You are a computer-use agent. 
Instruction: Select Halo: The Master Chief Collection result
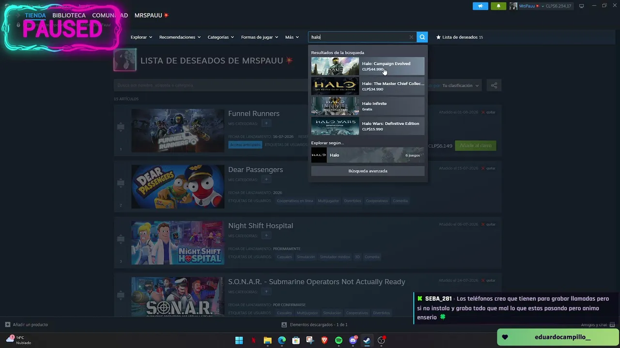pyautogui.click(x=368, y=86)
